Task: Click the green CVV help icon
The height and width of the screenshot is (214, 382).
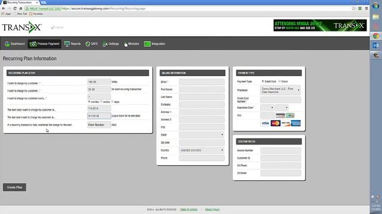Action: (x=290, y=115)
